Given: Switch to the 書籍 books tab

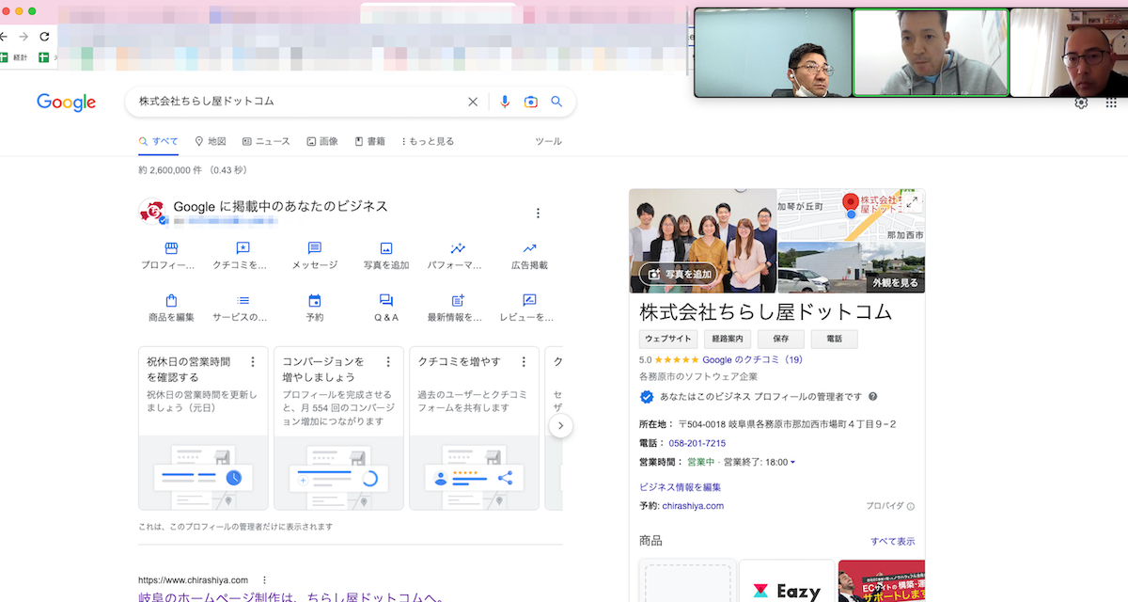Looking at the screenshot, I should pos(370,141).
